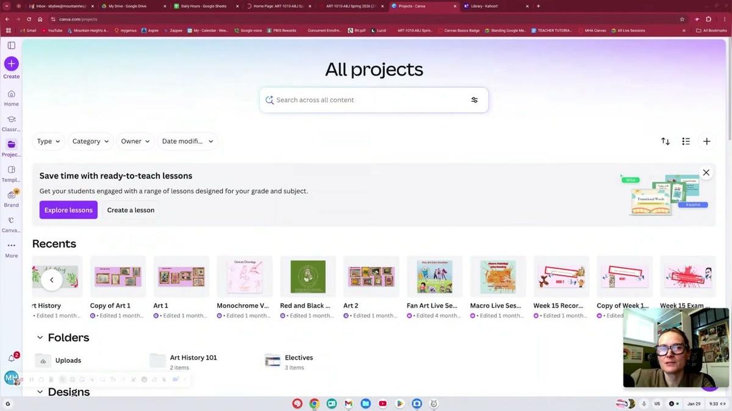Switch to list view layout
The height and width of the screenshot is (411, 732).
[x=686, y=141]
